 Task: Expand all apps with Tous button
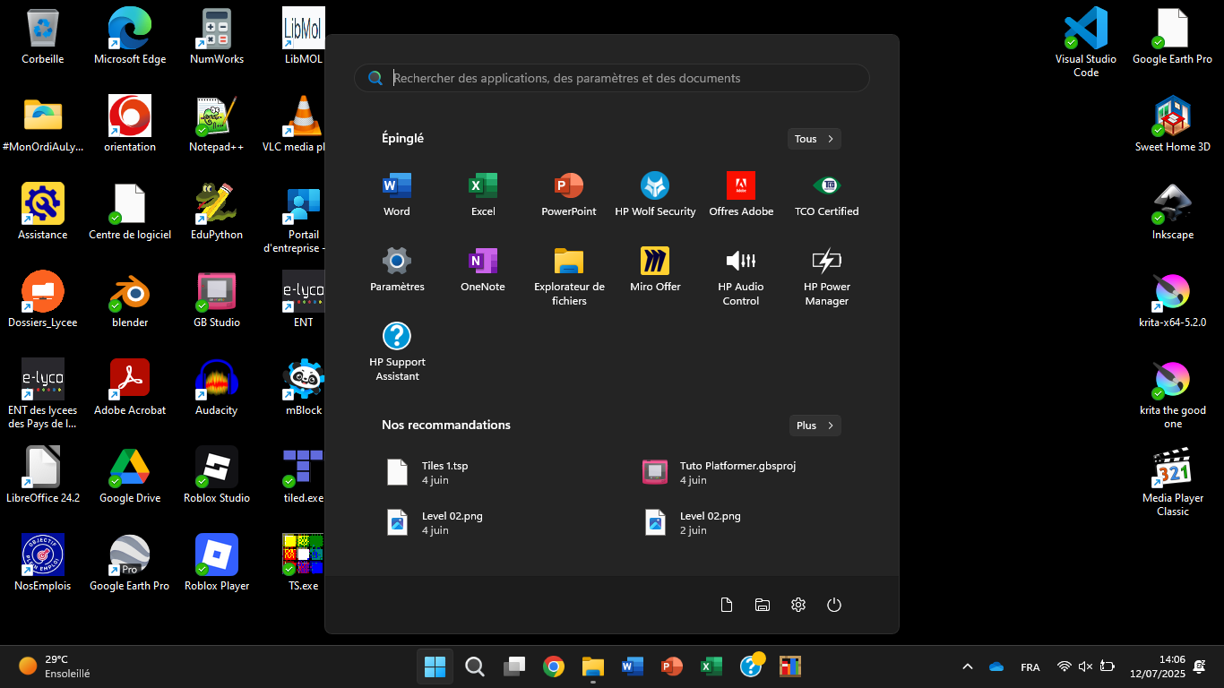click(814, 139)
